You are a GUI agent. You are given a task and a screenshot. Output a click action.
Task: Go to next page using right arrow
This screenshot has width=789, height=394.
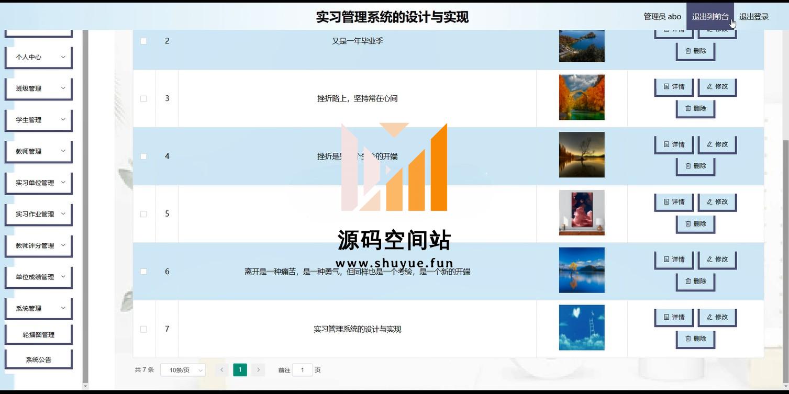(258, 370)
